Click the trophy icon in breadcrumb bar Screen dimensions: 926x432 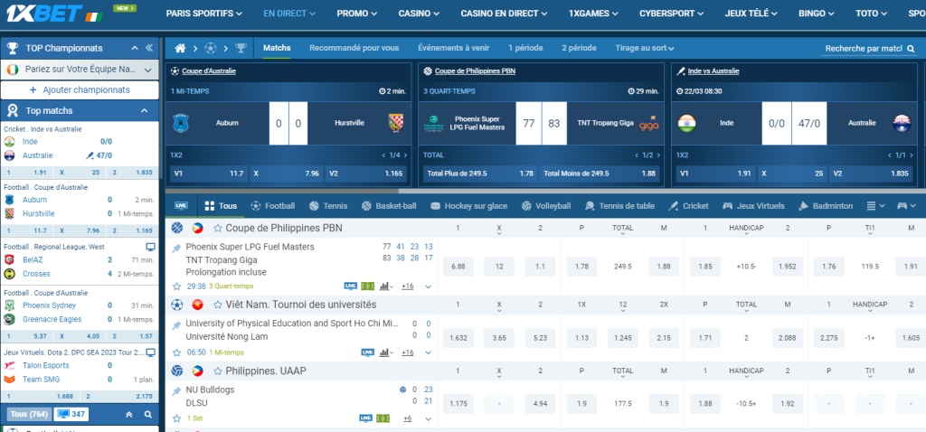(241, 48)
